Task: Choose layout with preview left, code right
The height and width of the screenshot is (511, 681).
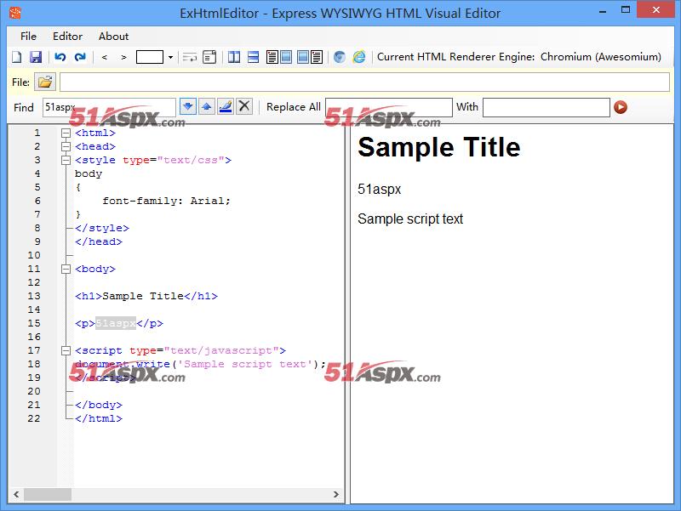Action: 310,57
